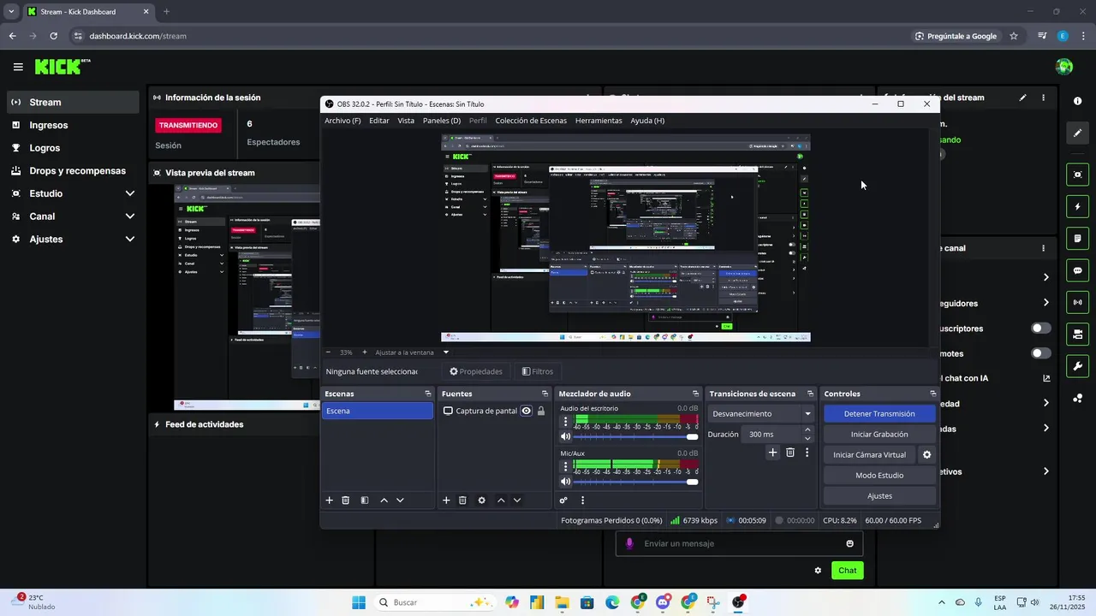Viewport: 1096px width, 616px height.
Task: Open the Colección de Escenas menu
Action: [x=531, y=121]
